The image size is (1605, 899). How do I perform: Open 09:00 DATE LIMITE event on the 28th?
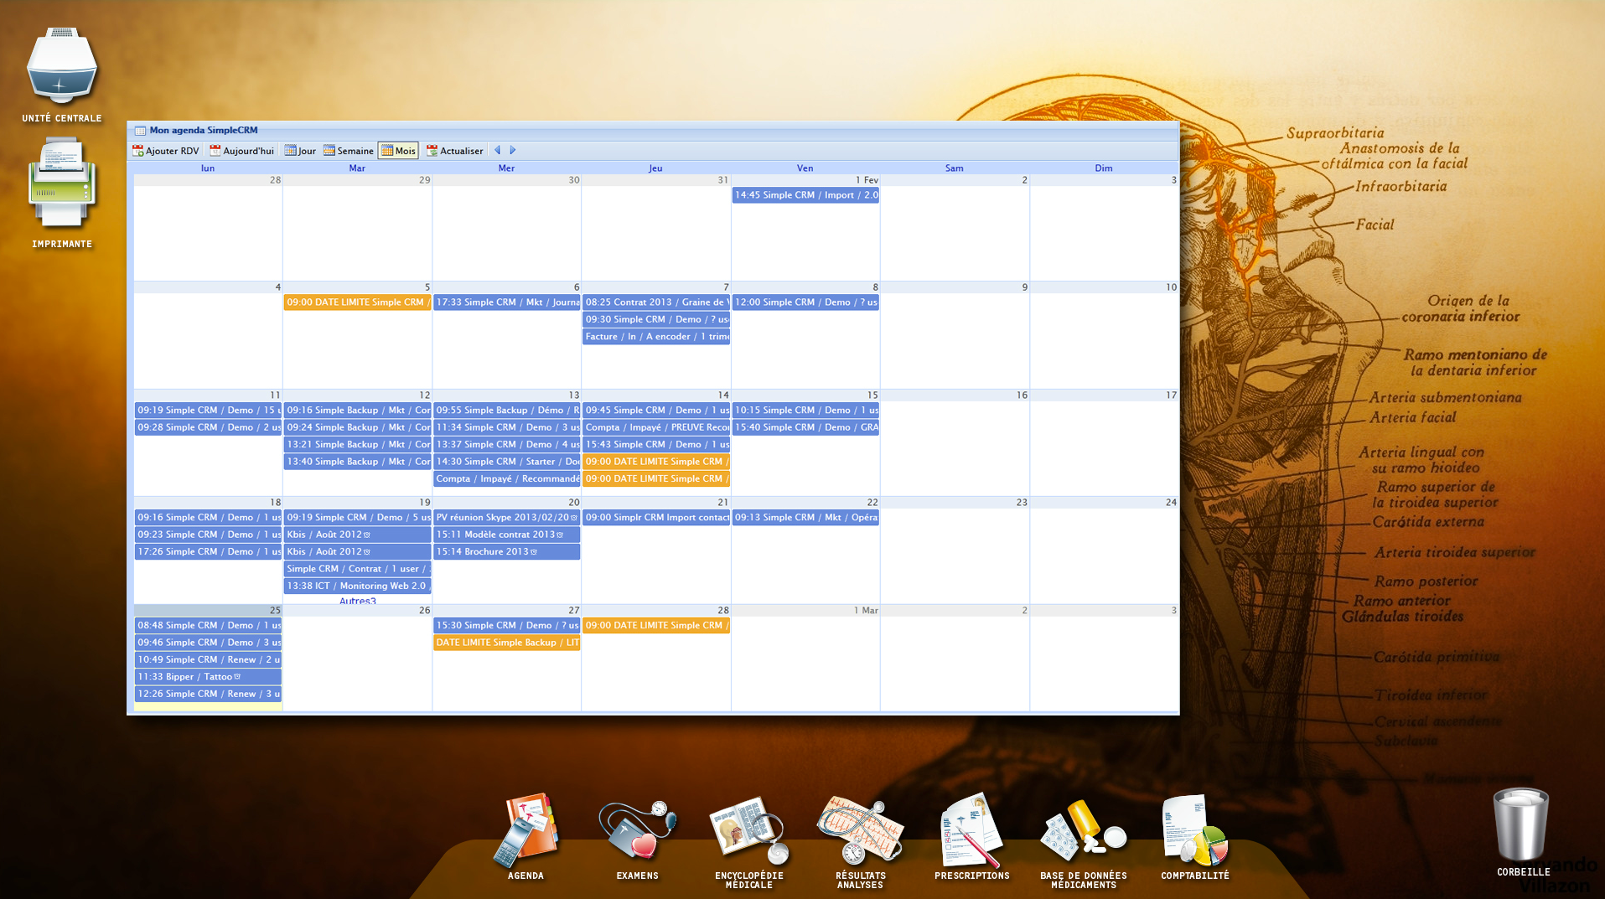pyautogui.click(x=656, y=626)
